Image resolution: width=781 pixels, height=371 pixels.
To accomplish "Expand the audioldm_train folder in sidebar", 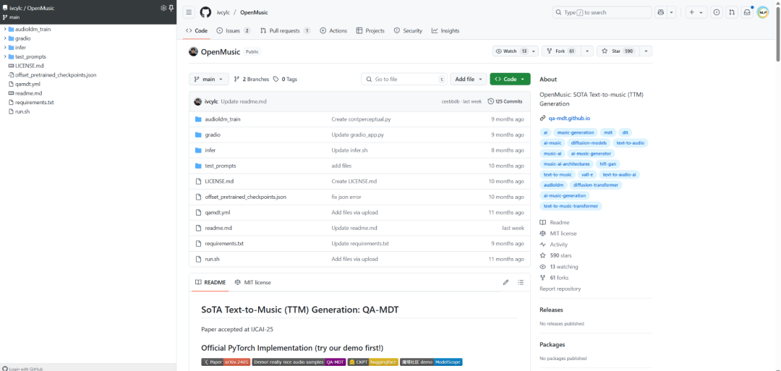I will (x=5, y=29).
